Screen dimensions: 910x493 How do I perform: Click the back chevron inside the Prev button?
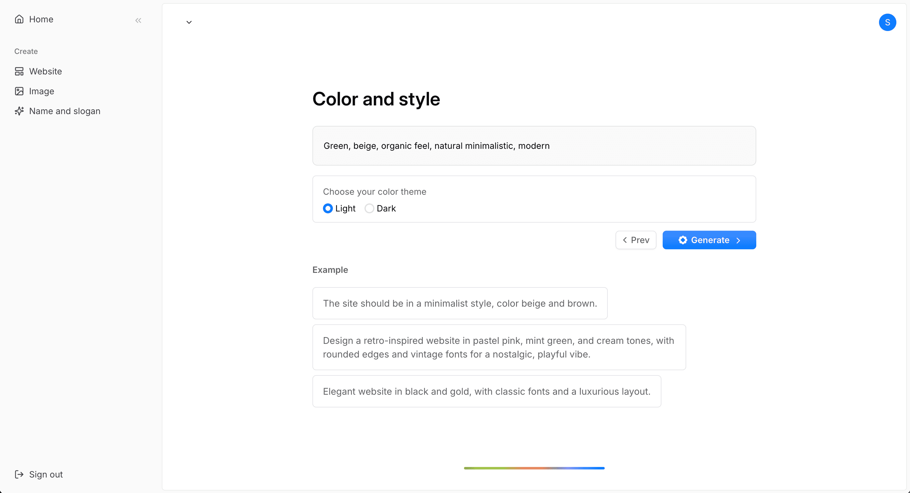tap(625, 240)
